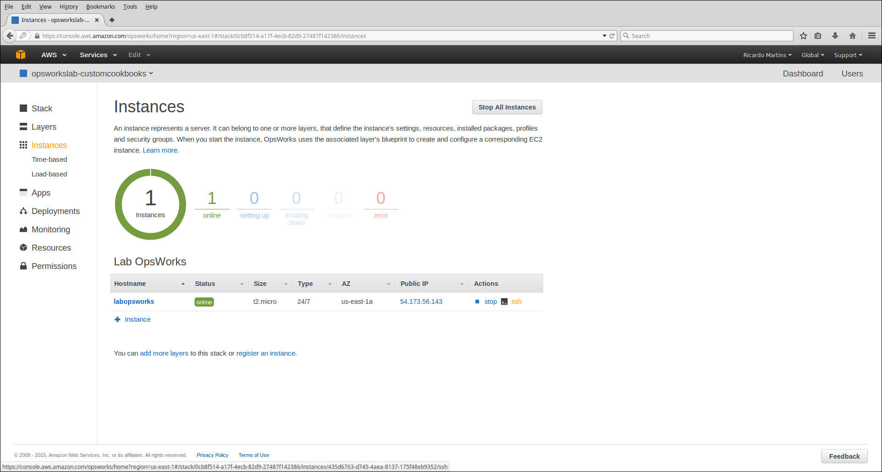Click the AWS orange cube logo

(x=21, y=55)
